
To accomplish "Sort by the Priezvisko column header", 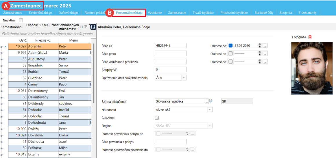I will (x=43, y=40).
